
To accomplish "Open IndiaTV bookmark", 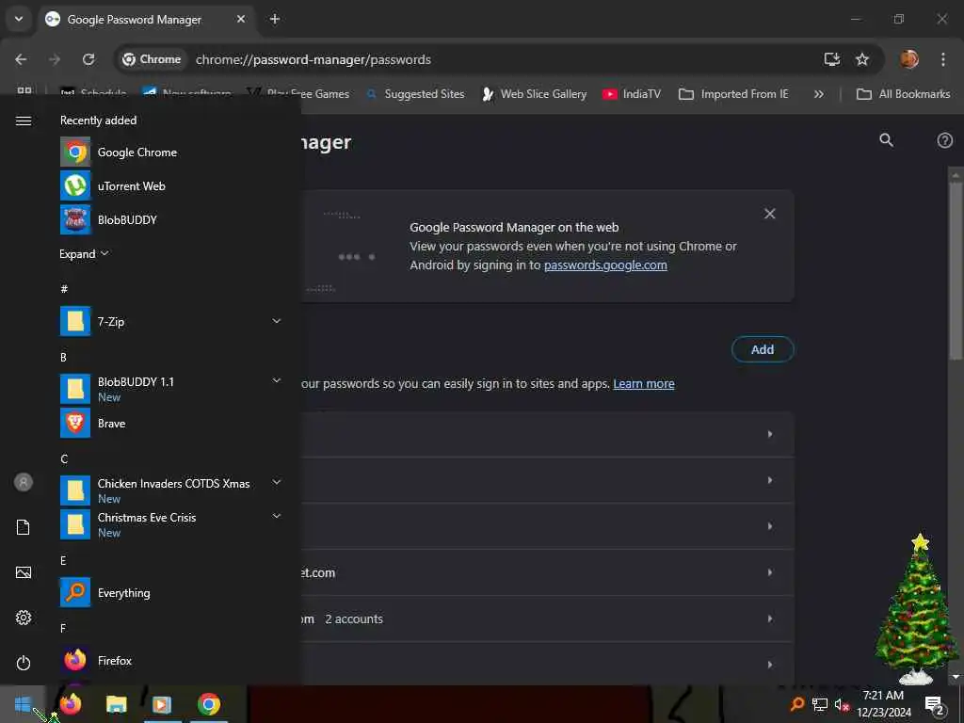I will (x=632, y=94).
